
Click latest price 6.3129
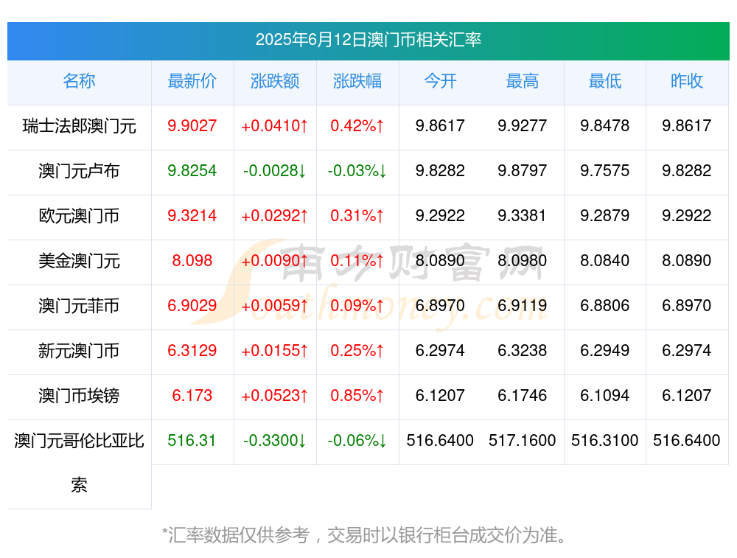click(x=192, y=351)
